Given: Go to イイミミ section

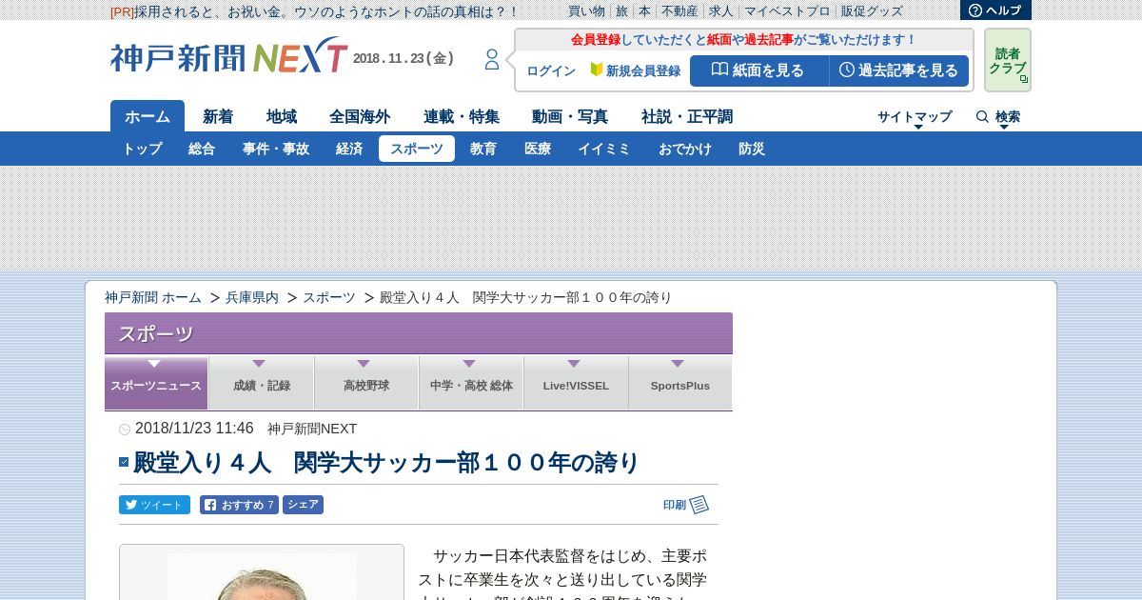Looking at the screenshot, I should click(x=604, y=149).
